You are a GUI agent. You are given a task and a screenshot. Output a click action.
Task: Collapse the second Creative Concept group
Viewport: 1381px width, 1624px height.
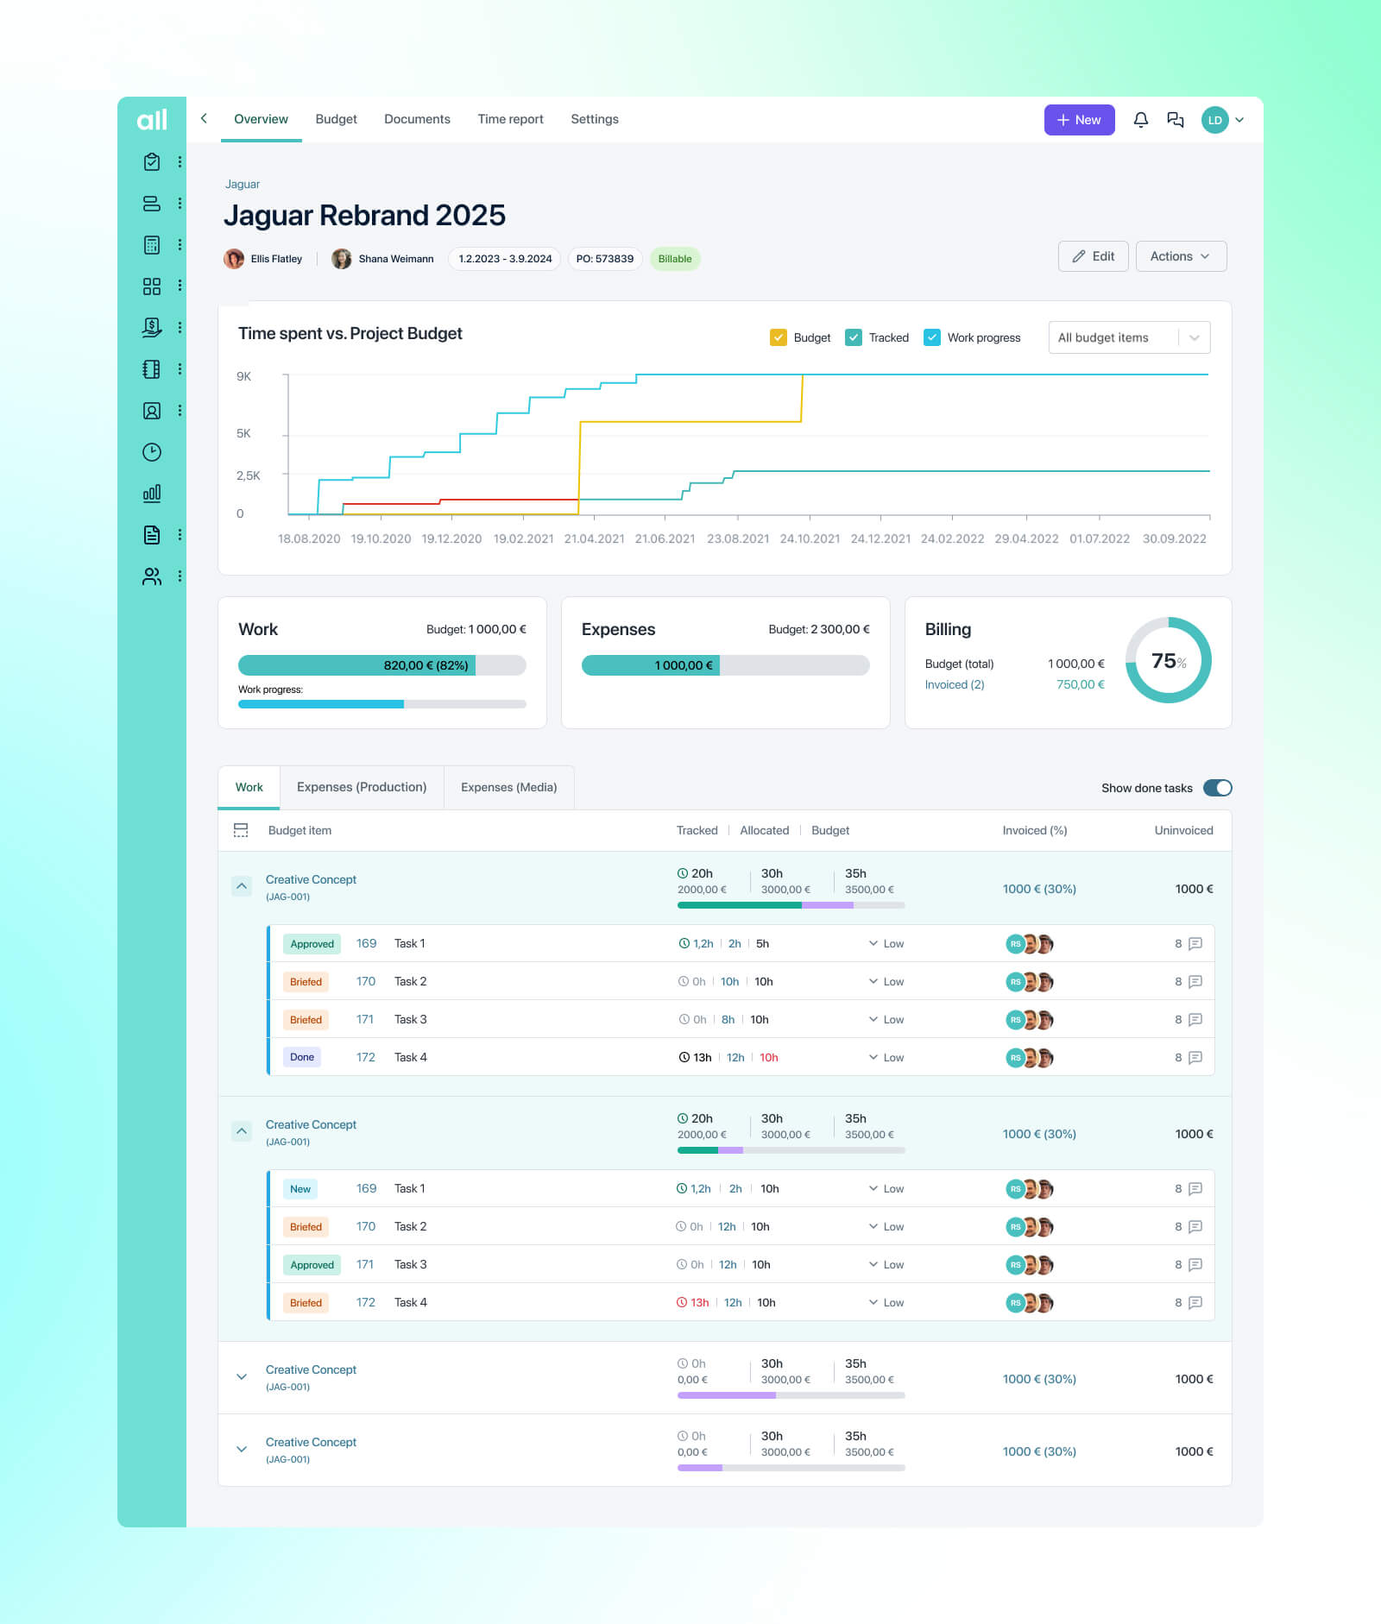point(242,1131)
